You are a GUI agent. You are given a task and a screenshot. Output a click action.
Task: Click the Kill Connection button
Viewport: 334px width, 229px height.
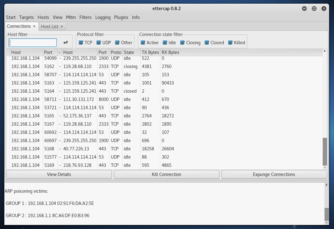click(x=167, y=174)
